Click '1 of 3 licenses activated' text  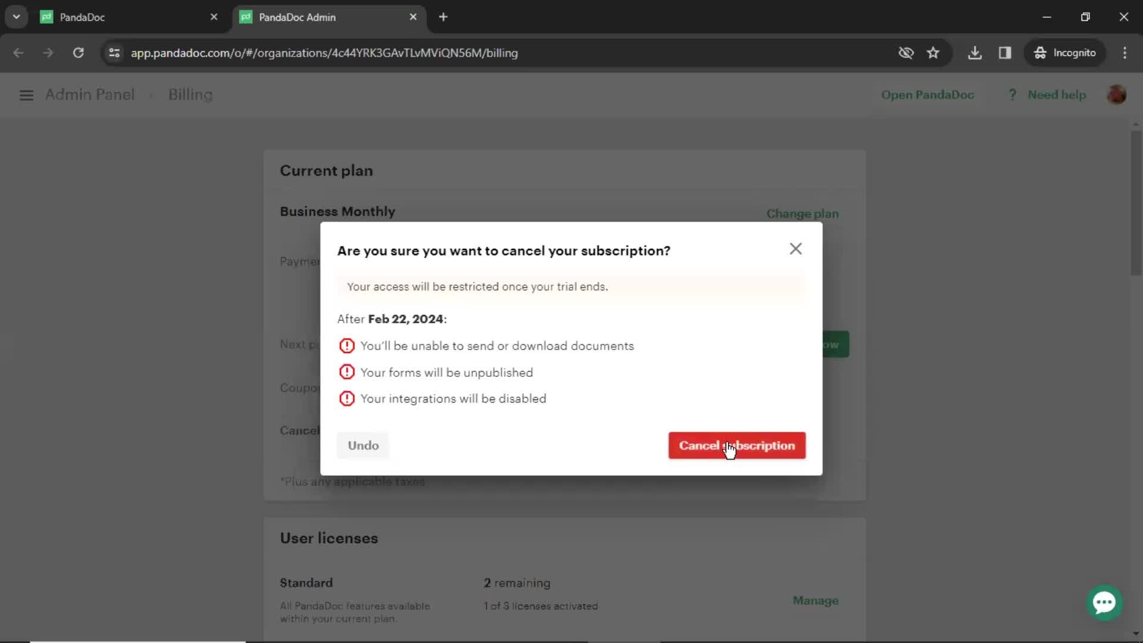pos(541,606)
